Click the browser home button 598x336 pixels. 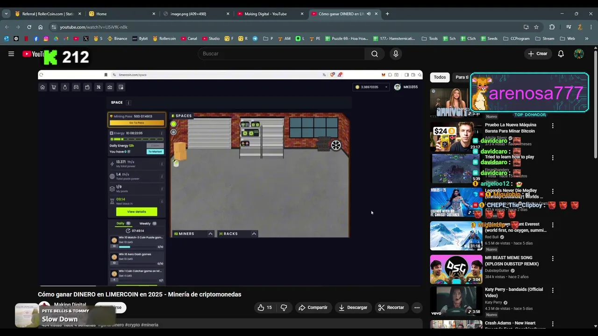40,27
